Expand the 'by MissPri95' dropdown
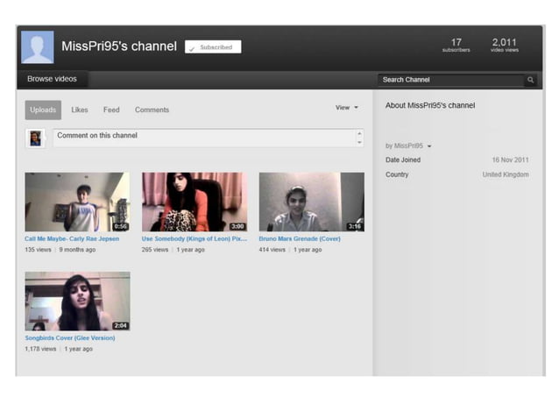The height and width of the screenshot is (419, 559). (x=408, y=146)
